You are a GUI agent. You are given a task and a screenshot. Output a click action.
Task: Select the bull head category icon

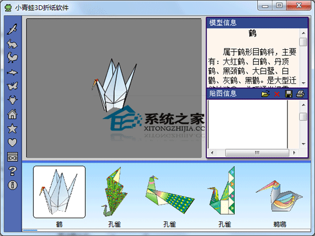pos(12,100)
